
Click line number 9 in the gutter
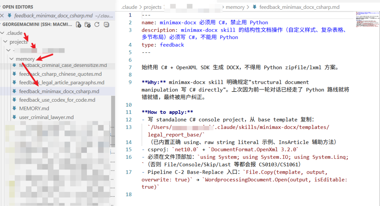click(130, 82)
